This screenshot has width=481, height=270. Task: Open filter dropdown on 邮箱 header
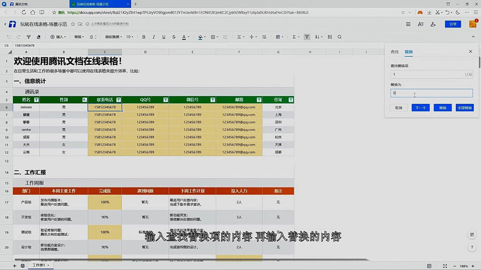pyautogui.click(x=259, y=100)
